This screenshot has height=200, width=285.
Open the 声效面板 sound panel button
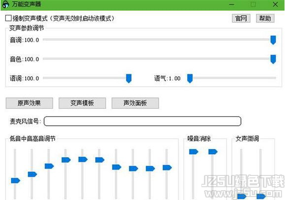pos(135,103)
